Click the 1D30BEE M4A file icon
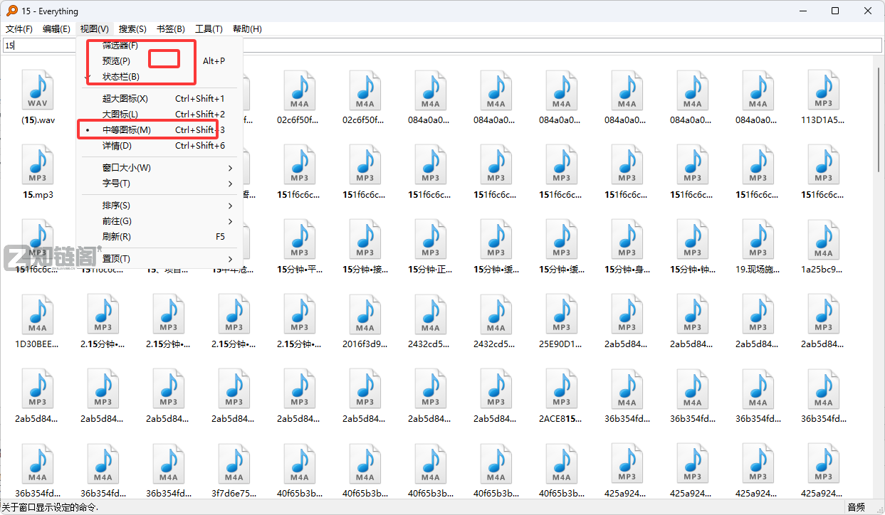Viewport: 885px width, 515px height. click(x=38, y=314)
